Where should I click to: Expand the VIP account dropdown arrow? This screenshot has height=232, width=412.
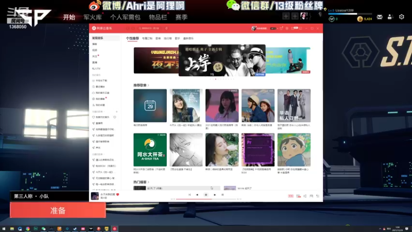278,28
